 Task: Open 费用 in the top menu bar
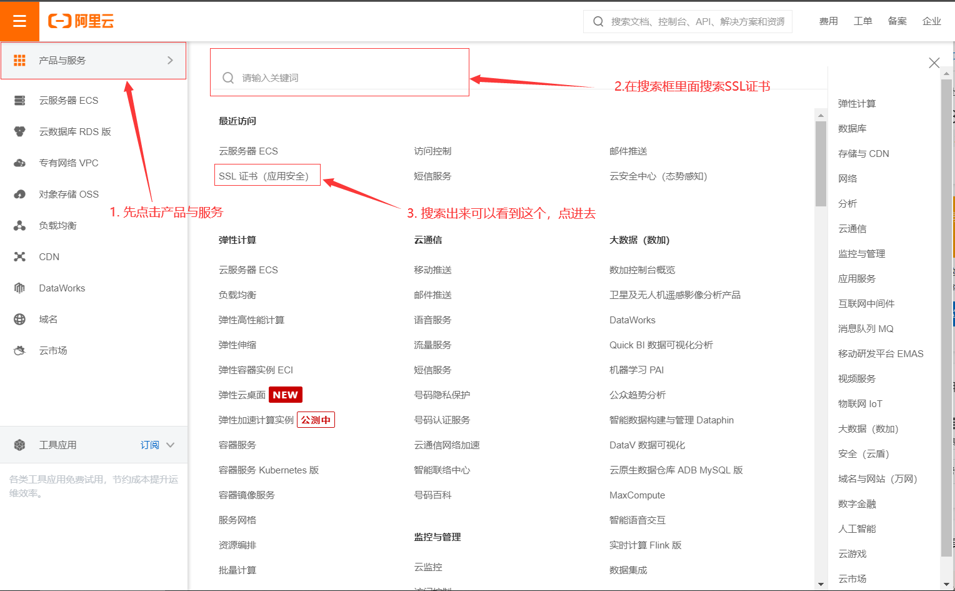point(828,21)
